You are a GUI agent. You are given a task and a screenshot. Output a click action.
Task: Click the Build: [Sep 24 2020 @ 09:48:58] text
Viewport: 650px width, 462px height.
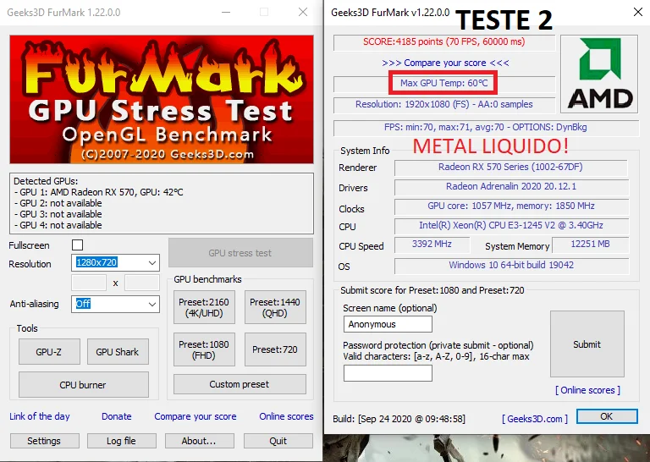(x=399, y=419)
